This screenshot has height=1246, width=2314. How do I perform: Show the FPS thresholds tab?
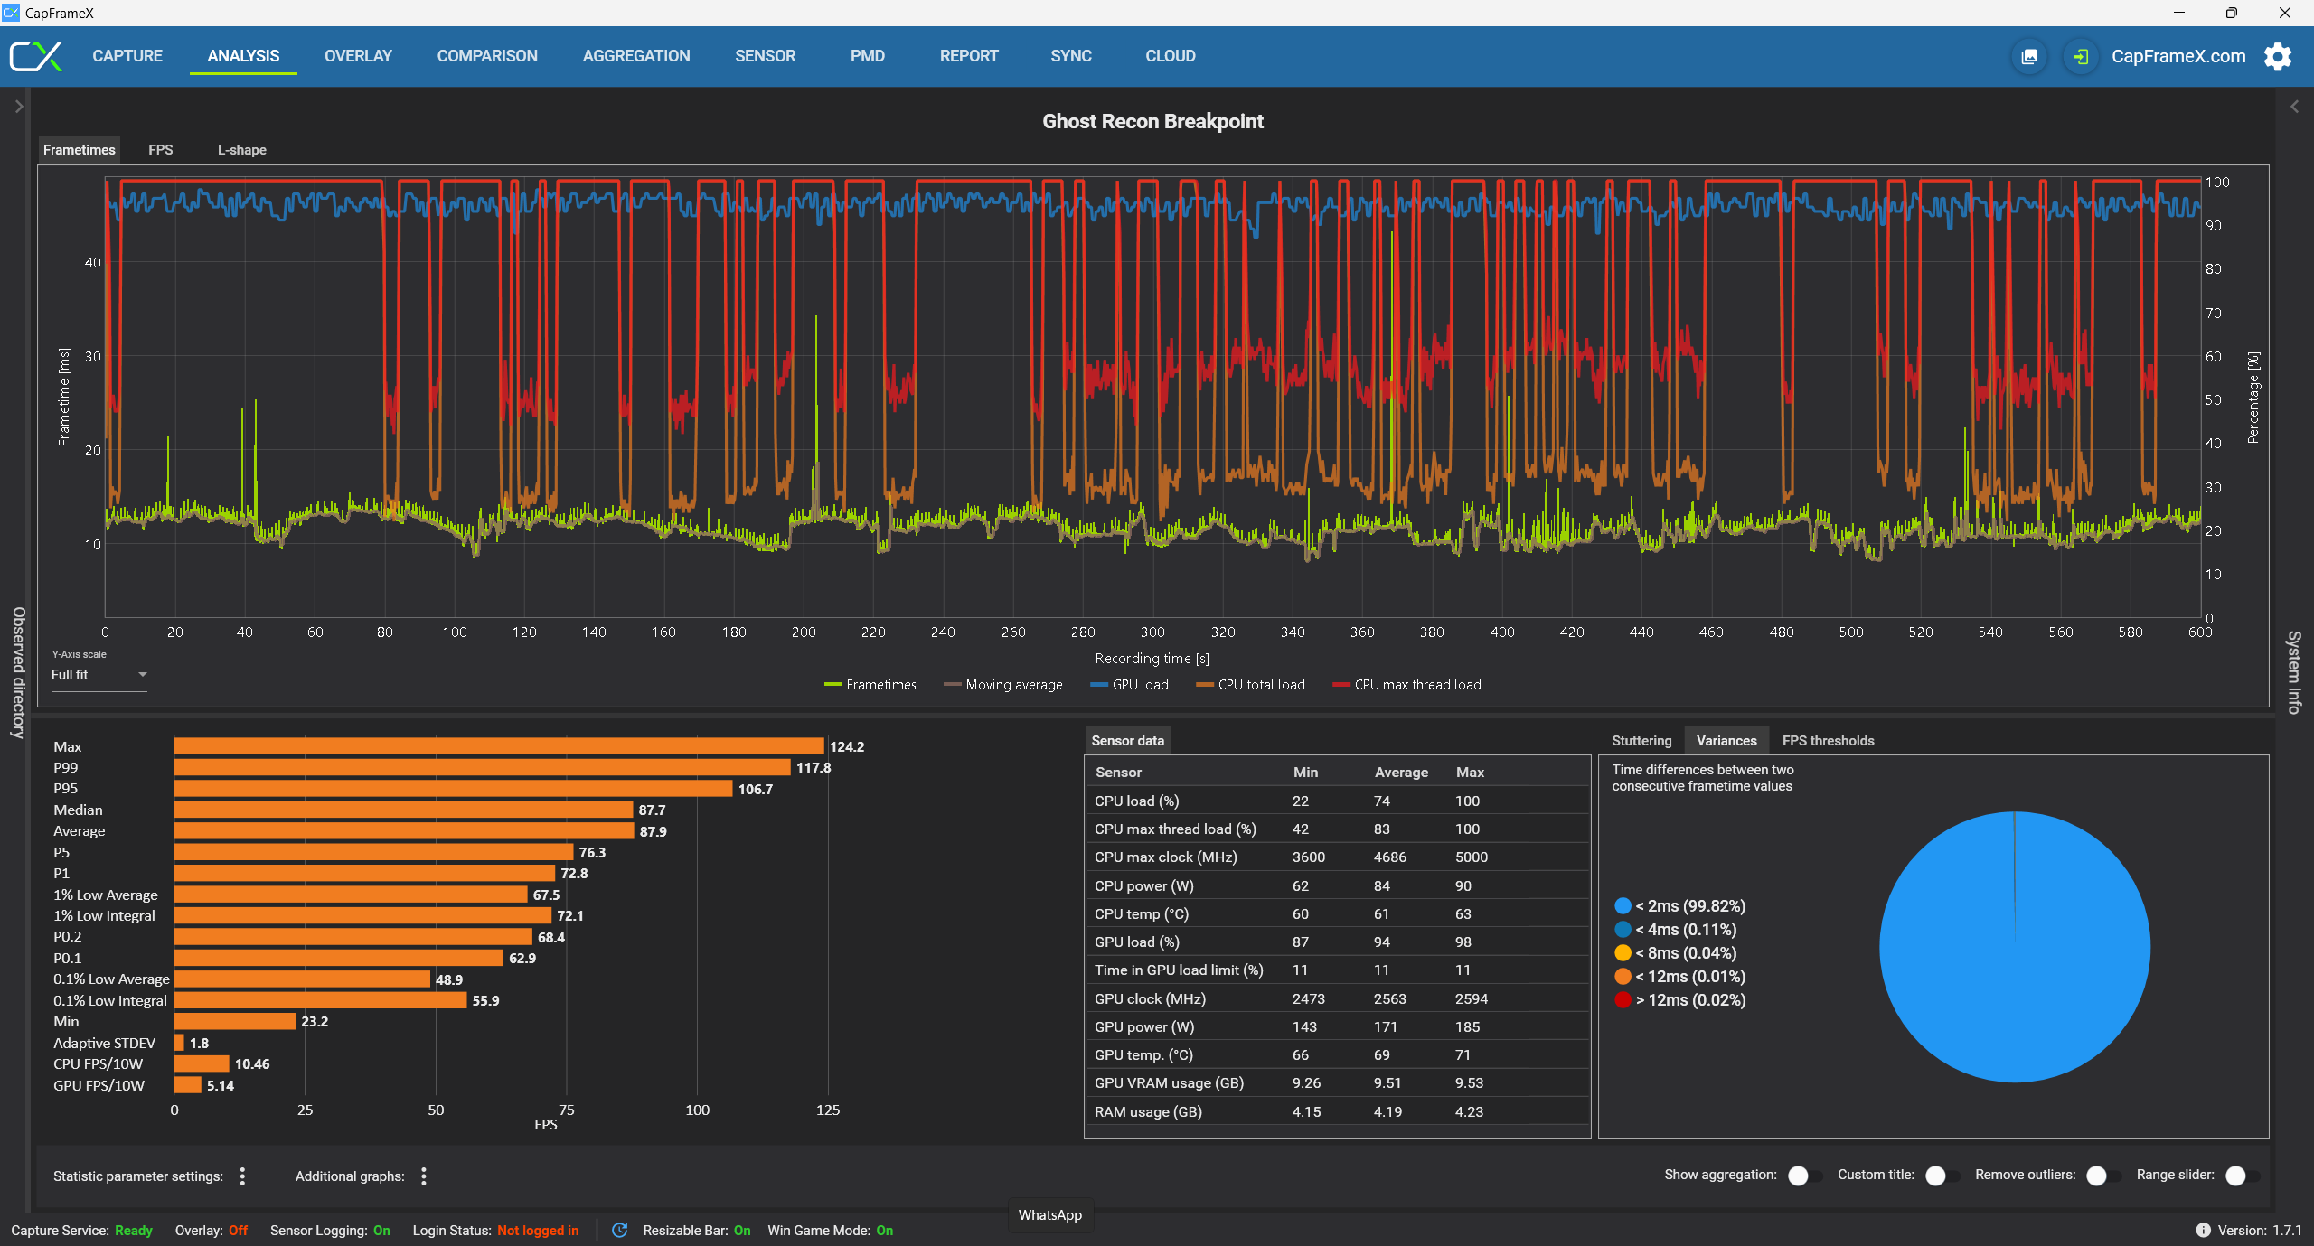tap(1828, 741)
